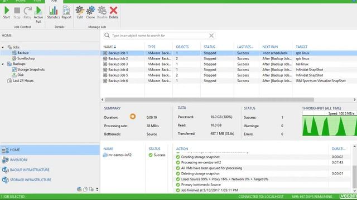
Task: Sort jobs by TARGET column
Action: 301,47
